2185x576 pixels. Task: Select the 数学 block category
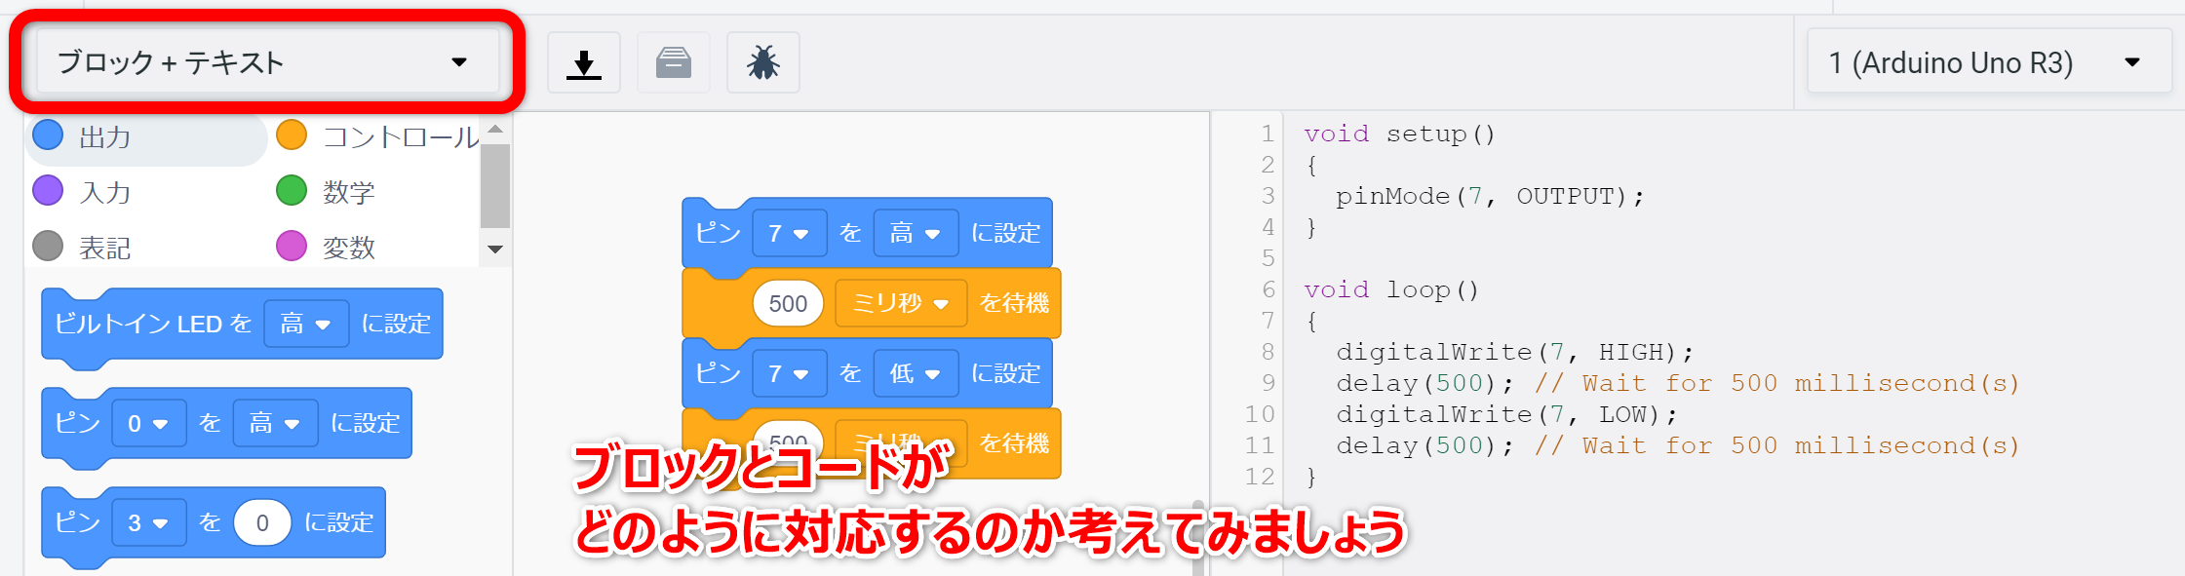(x=327, y=192)
